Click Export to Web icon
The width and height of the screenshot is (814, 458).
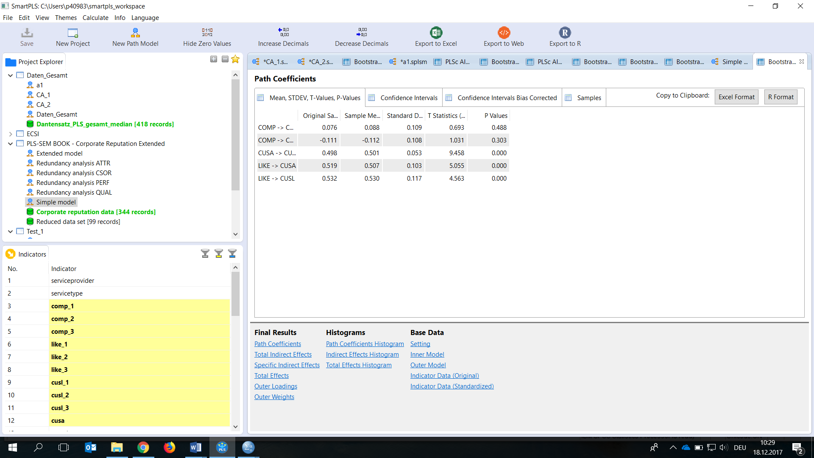click(x=503, y=32)
